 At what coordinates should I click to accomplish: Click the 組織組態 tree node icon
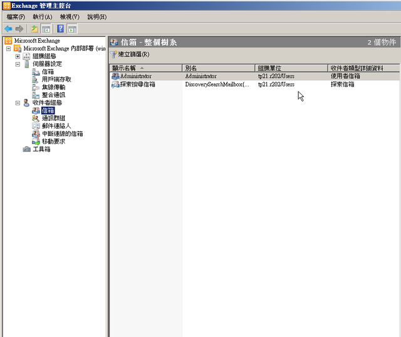[26, 56]
